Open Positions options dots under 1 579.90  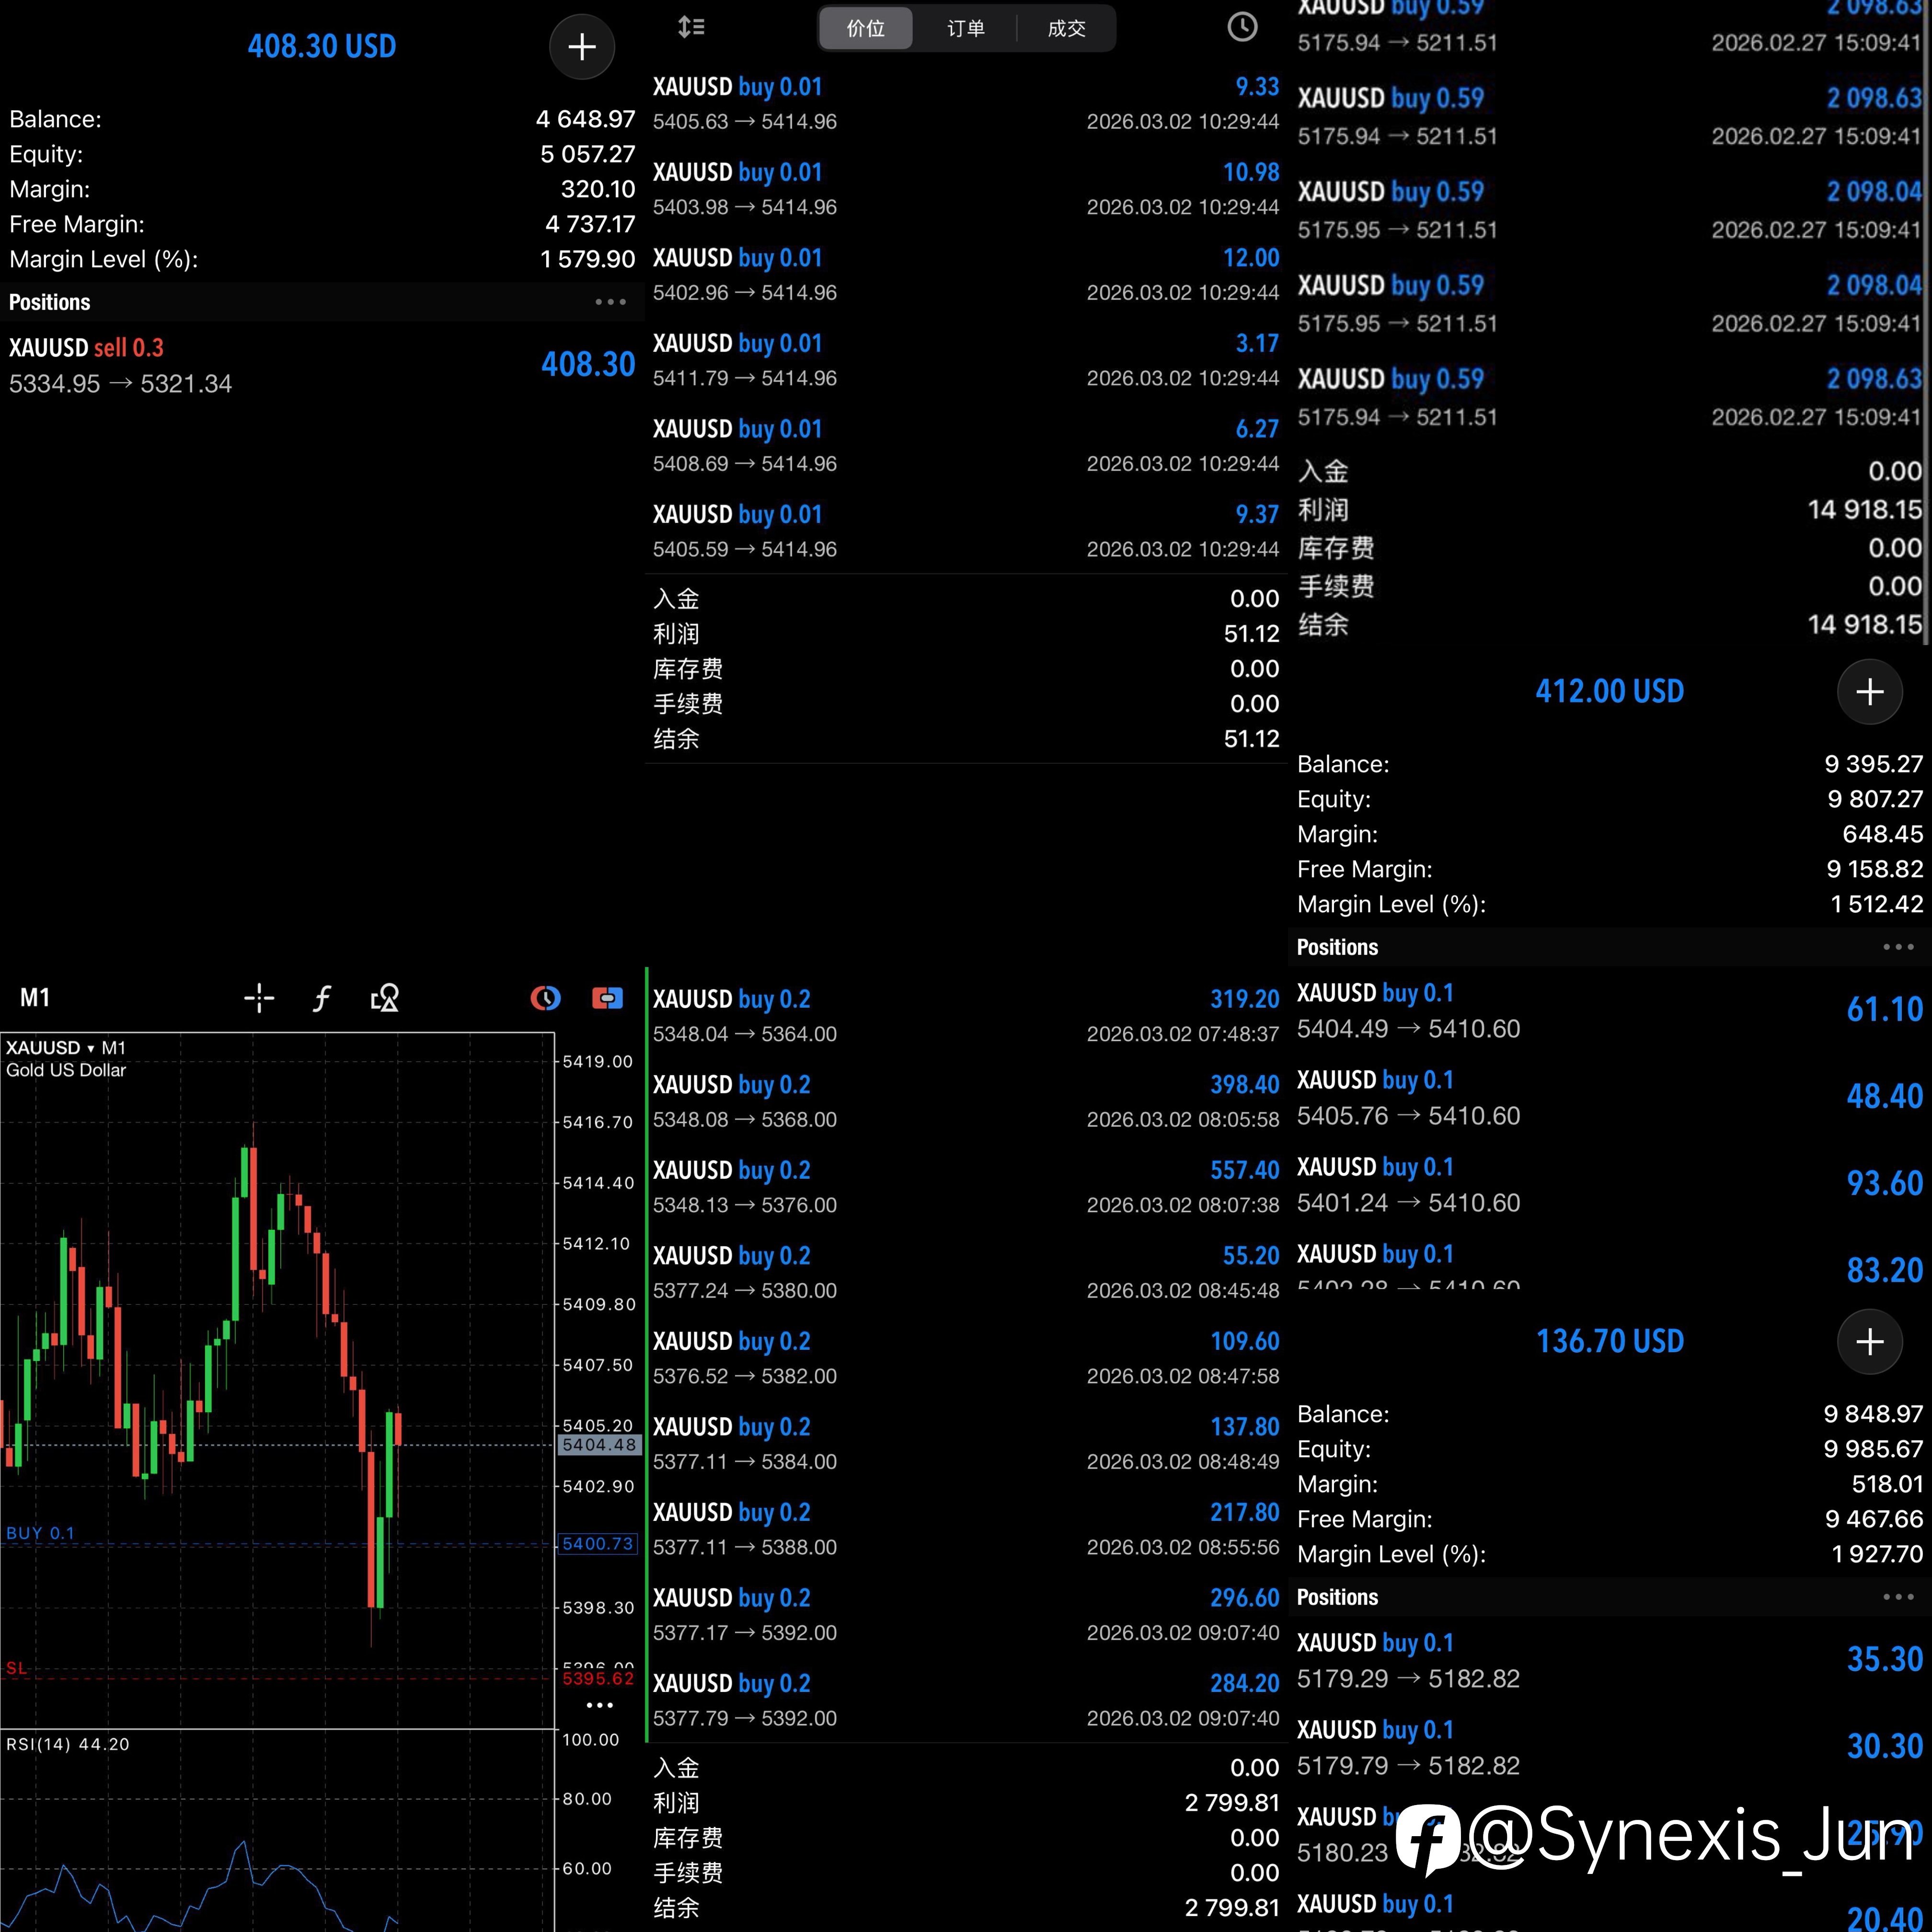coord(610,302)
